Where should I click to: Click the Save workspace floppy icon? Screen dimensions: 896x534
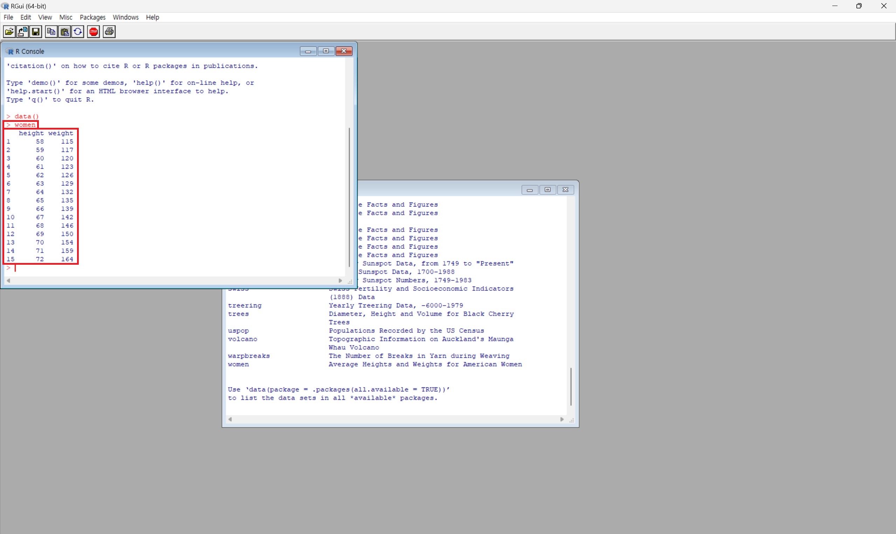click(x=36, y=32)
